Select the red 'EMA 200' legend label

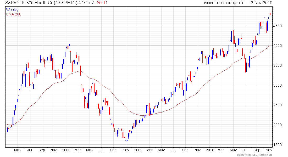point(14,14)
